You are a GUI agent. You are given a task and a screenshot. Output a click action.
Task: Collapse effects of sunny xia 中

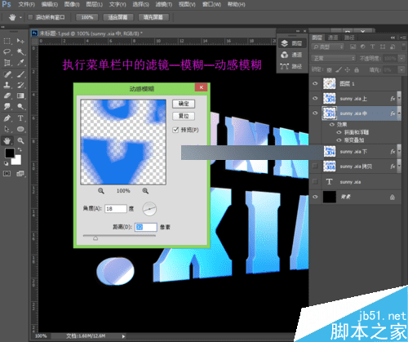399,113
